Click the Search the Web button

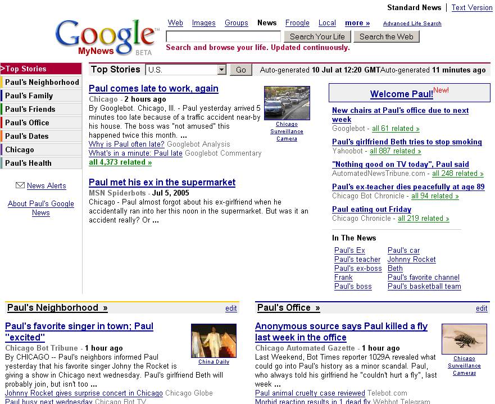386,37
